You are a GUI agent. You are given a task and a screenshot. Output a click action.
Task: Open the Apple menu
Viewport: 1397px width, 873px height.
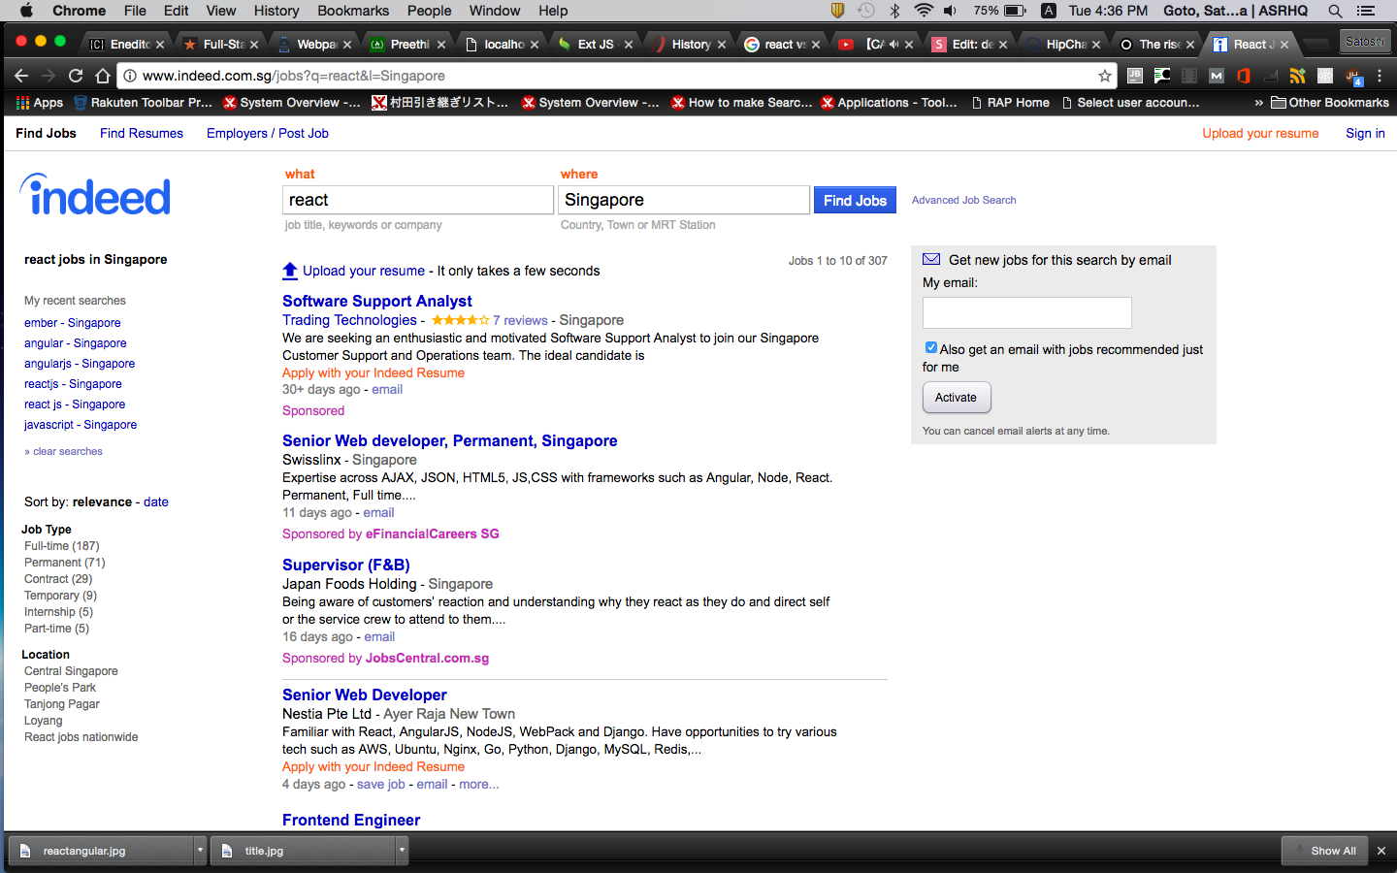click(26, 11)
